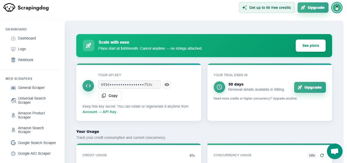Follow the Account → API Key link
Viewport: 347px width, 163px height.
[99, 112]
